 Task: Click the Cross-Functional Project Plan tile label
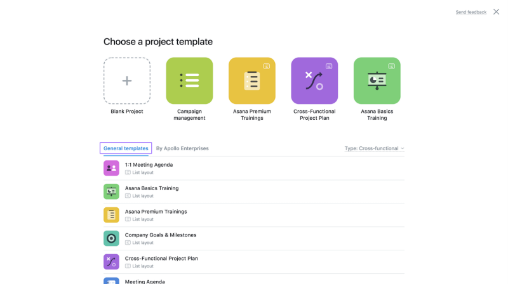coord(314,115)
